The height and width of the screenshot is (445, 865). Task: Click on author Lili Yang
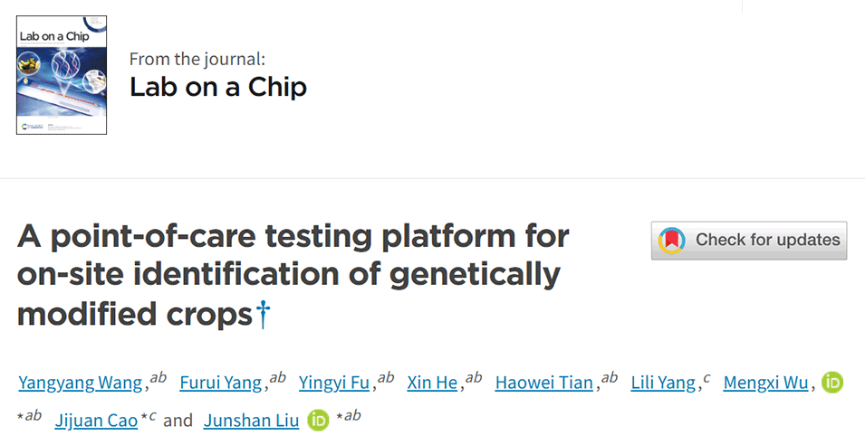pos(663,383)
